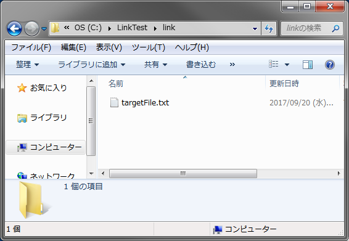The height and width of the screenshot is (241, 349).
Task: Click the 2017/09/20 date cell
Action: (302, 102)
